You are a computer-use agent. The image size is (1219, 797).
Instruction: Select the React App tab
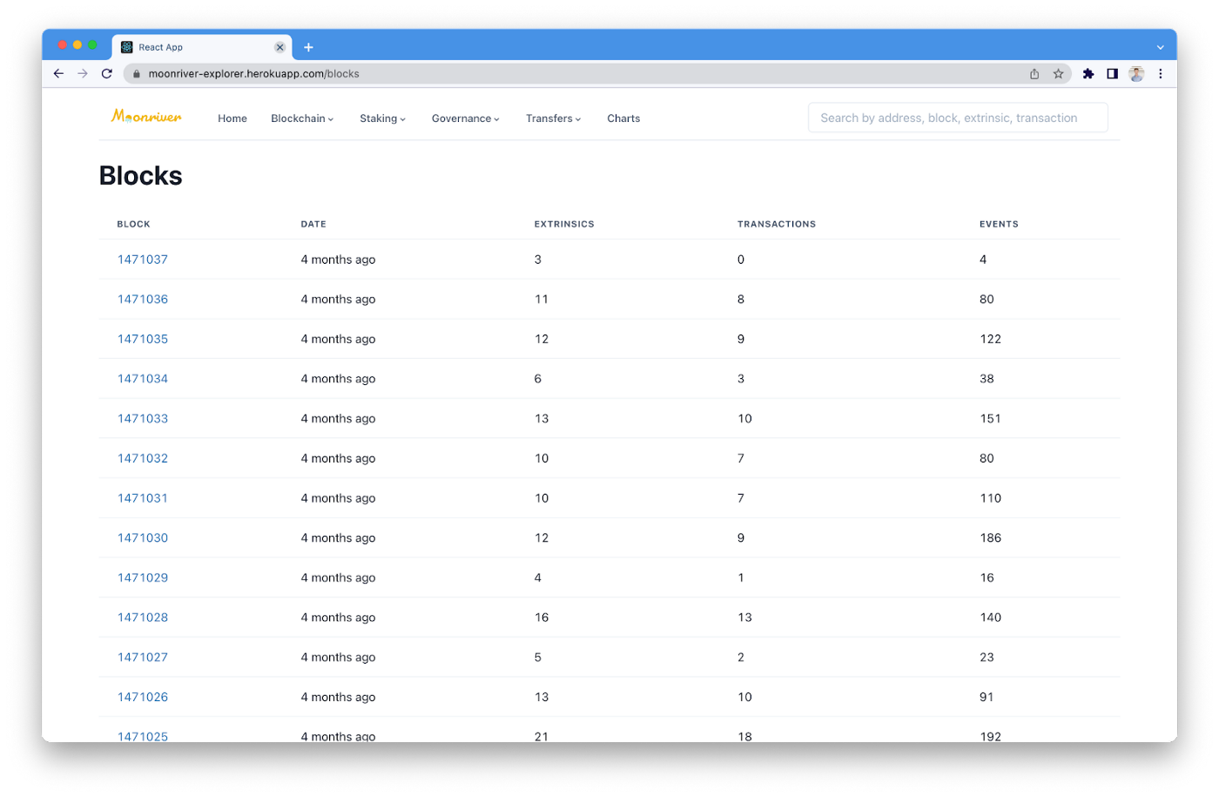coord(202,47)
